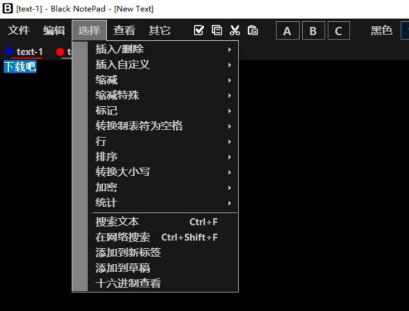Expand the 统计 submenu
409x311 pixels.
coord(163,203)
